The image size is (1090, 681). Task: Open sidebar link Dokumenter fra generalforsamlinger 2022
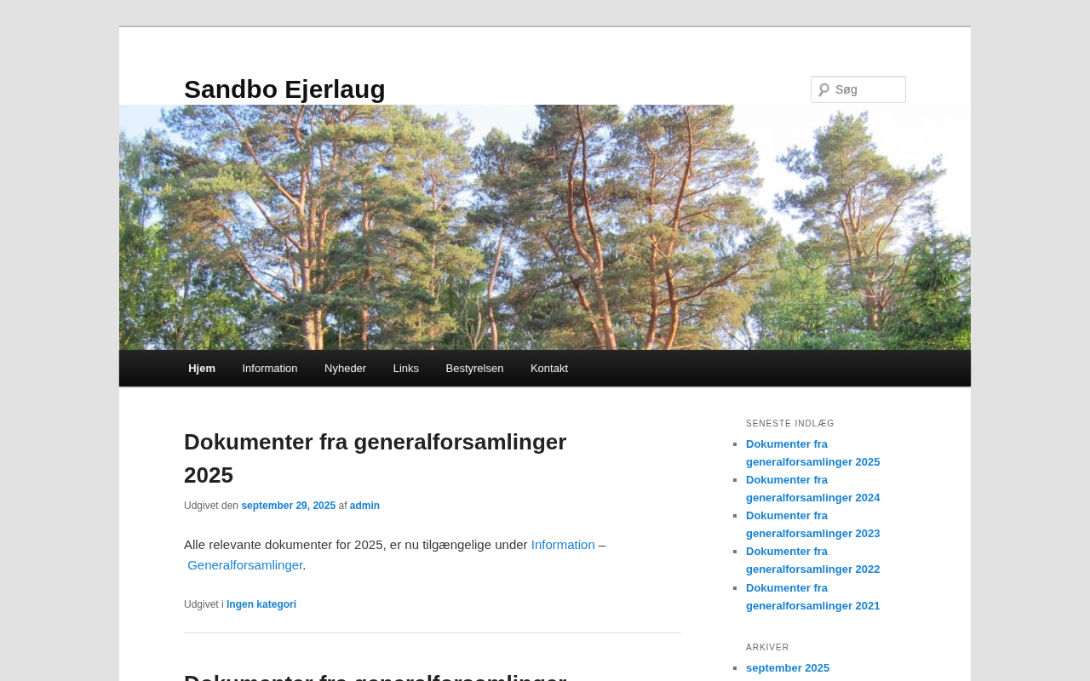[x=812, y=560]
